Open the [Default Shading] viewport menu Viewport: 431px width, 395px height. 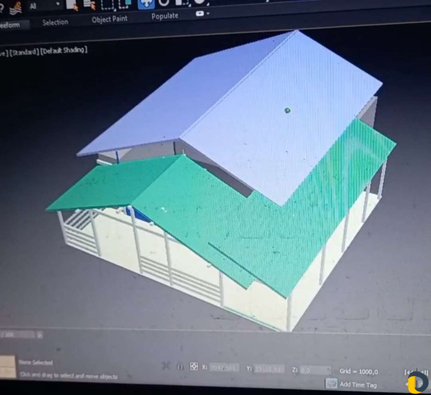pyautogui.click(x=64, y=50)
